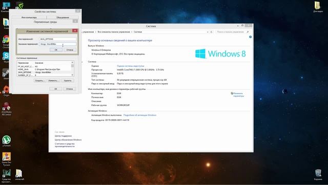Click OK at bottom of environment variables dialog
Screen dimensions: 328x185
[56, 89]
